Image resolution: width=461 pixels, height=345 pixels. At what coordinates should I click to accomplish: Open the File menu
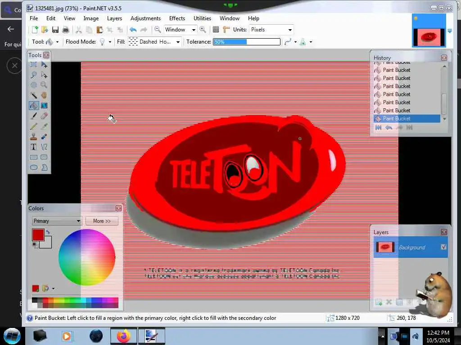(34, 18)
